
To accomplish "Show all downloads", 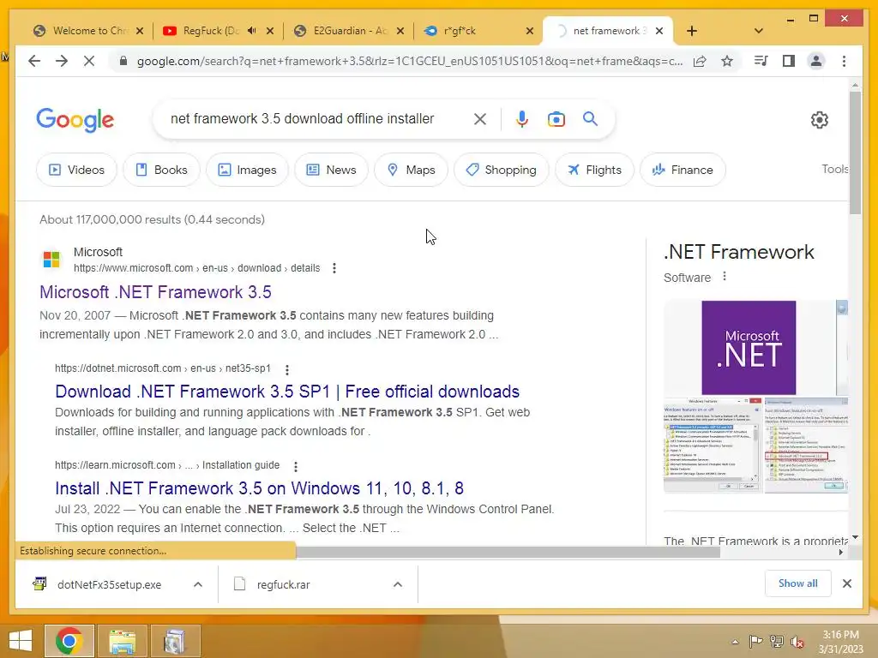I will click(x=798, y=583).
